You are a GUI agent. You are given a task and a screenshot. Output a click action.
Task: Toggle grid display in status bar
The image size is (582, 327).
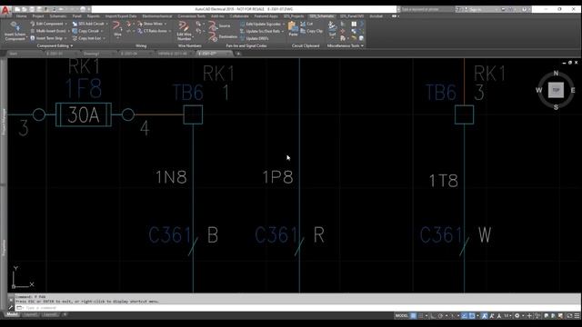(x=413, y=316)
